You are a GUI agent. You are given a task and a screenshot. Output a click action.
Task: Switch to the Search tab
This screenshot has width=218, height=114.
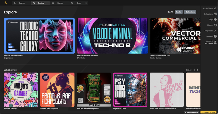pos(22,3)
